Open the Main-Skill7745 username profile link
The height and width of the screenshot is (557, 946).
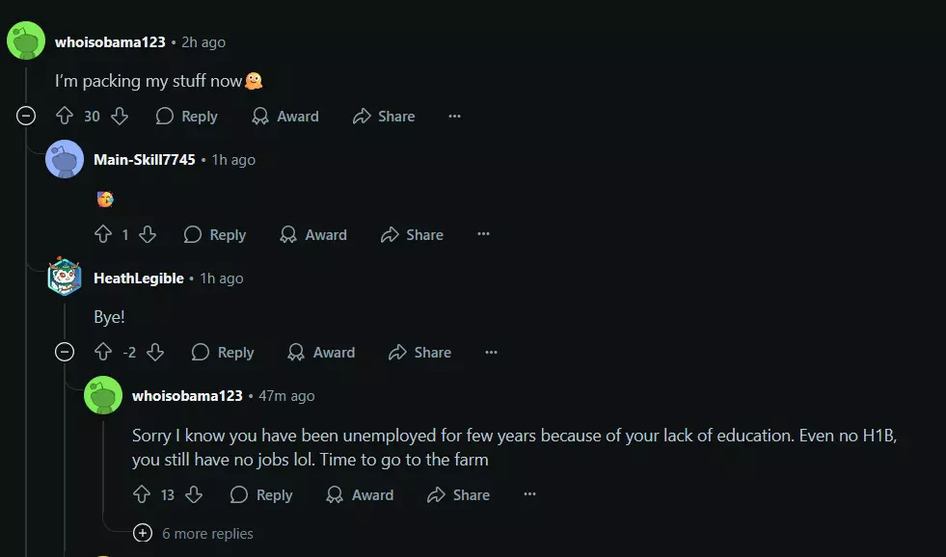click(x=145, y=160)
